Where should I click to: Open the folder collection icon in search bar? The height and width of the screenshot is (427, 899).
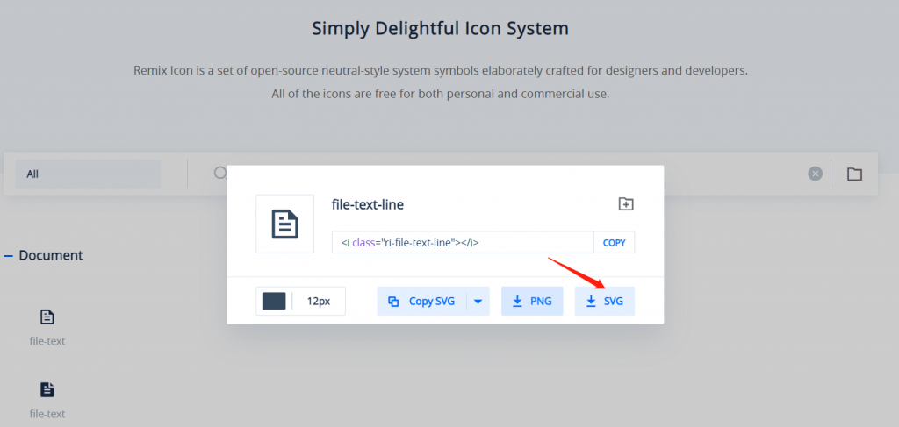click(x=854, y=174)
